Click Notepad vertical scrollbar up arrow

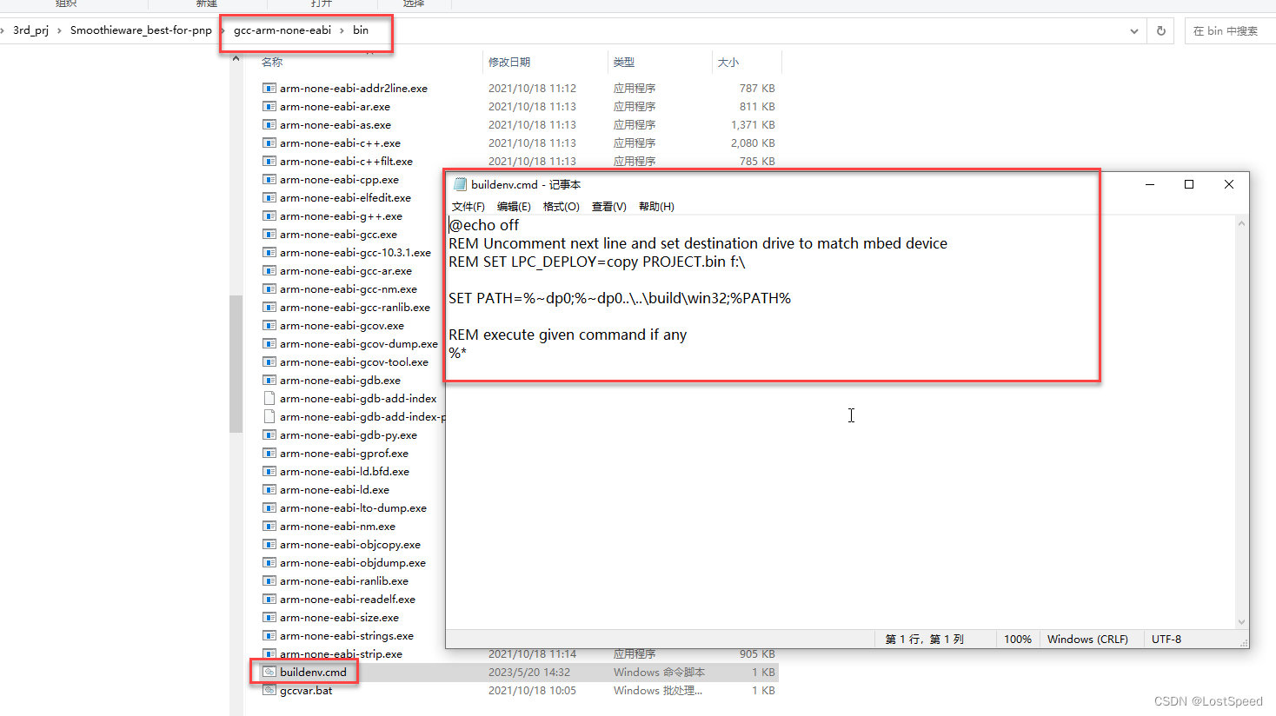pos(1241,223)
